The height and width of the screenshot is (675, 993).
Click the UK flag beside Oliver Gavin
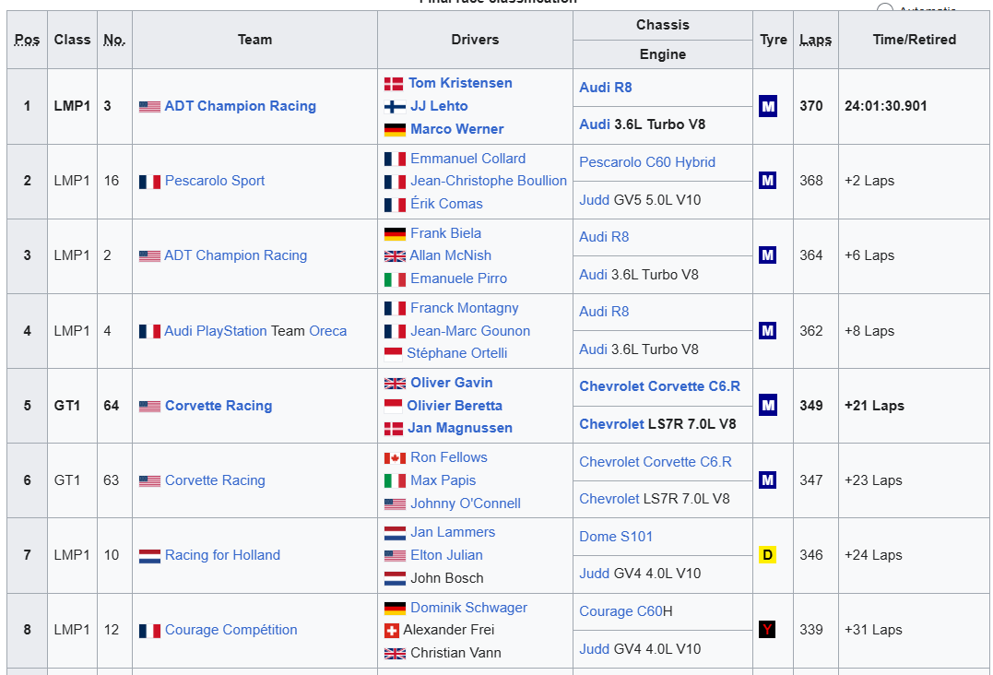(x=395, y=384)
